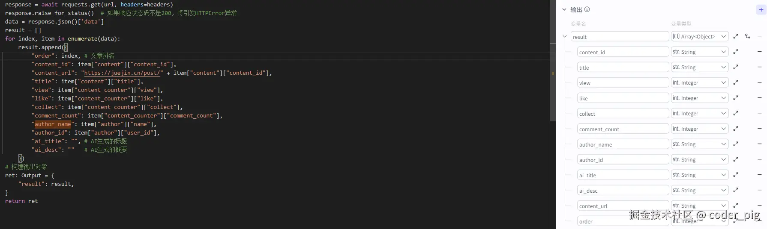The image size is (767, 229).
Task: Remove the content_id variable row
Action: pos(759,52)
